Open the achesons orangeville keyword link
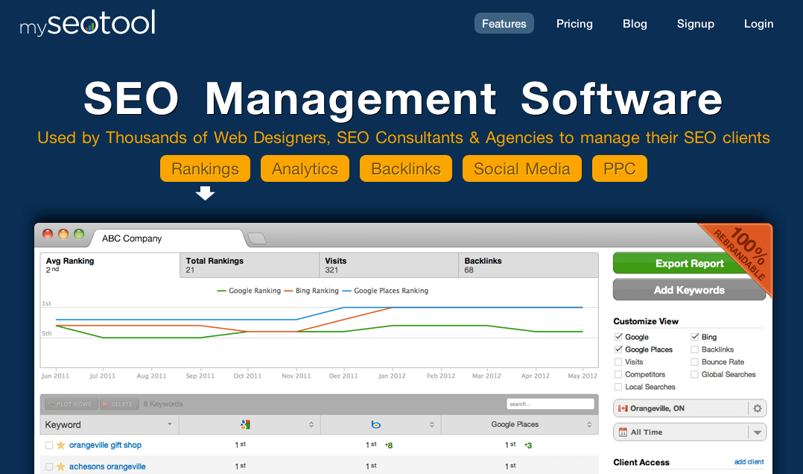The height and width of the screenshot is (474, 803). tap(107, 467)
